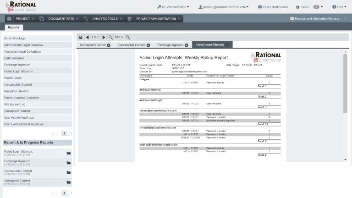Open the PROJECT ADMINISTRATION menu

point(158,19)
